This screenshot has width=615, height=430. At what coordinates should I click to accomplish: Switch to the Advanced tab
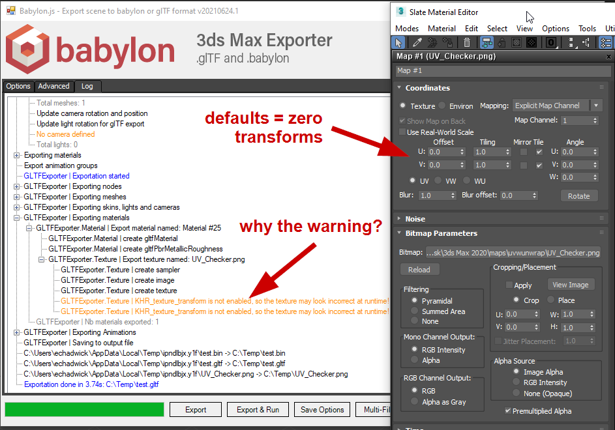[53, 86]
